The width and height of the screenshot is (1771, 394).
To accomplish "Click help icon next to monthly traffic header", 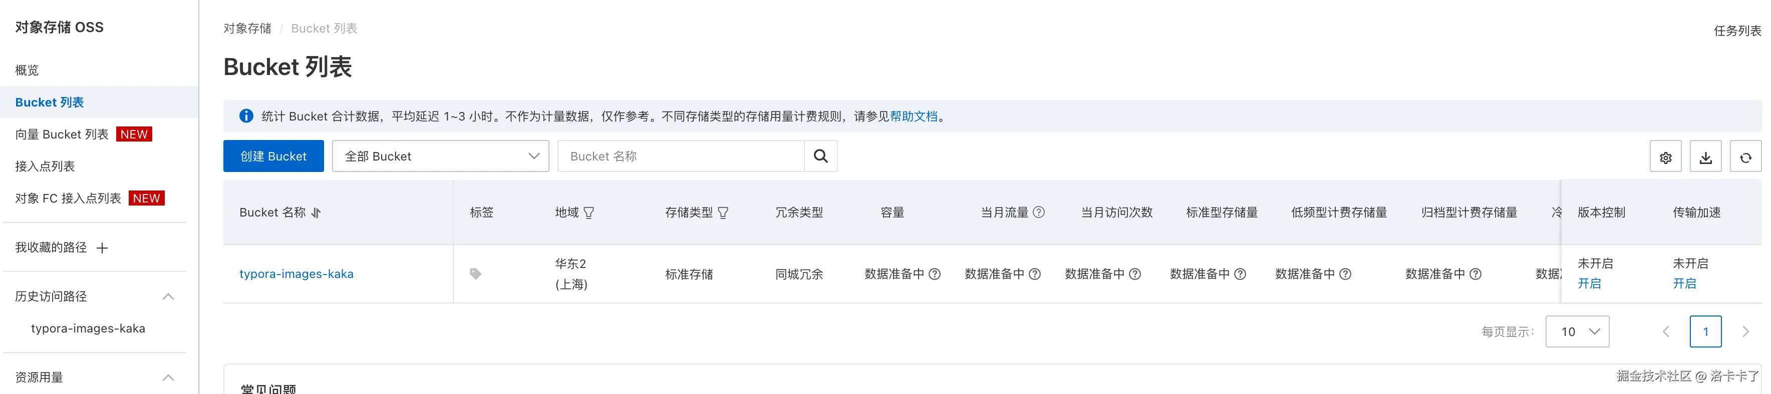I will point(1039,212).
